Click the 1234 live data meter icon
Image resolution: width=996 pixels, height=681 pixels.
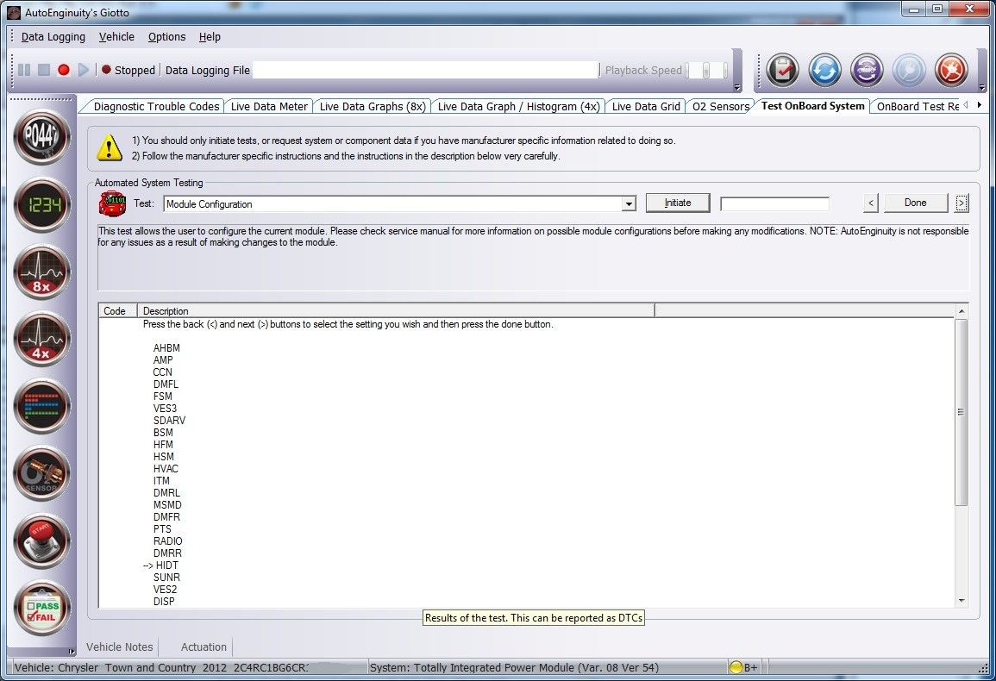point(41,204)
